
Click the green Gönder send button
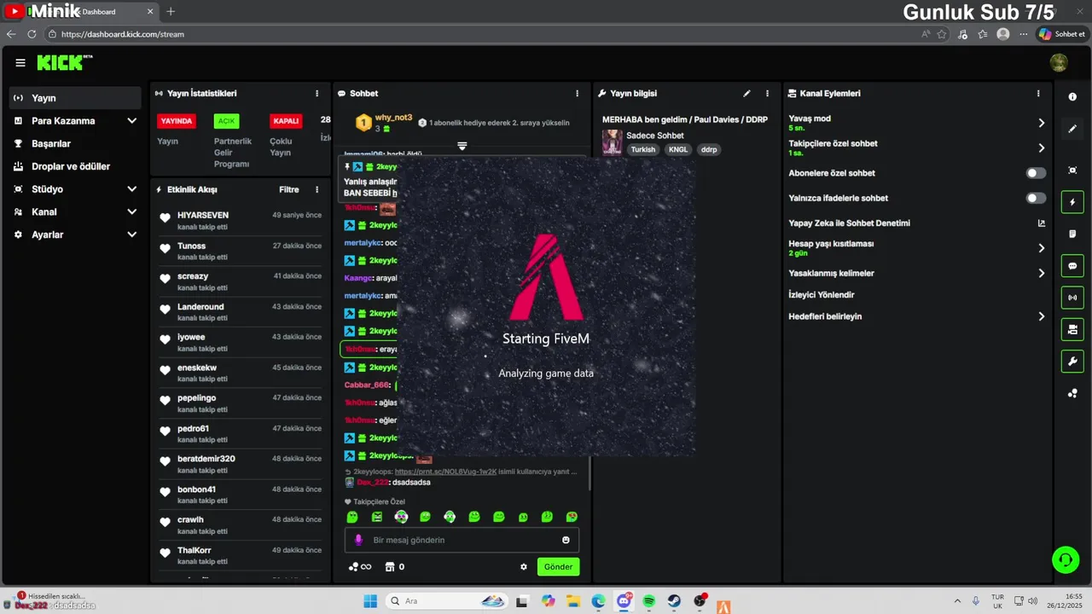pyautogui.click(x=558, y=567)
